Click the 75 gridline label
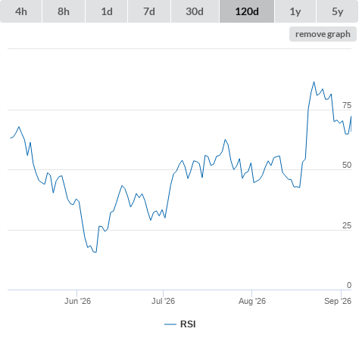The height and width of the screenshot is (344, 359). [x=347, y=105]
